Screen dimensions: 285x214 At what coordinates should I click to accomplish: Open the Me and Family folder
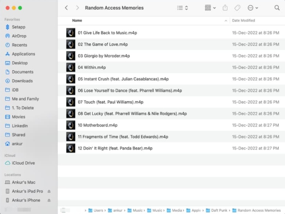coord(22,99)
